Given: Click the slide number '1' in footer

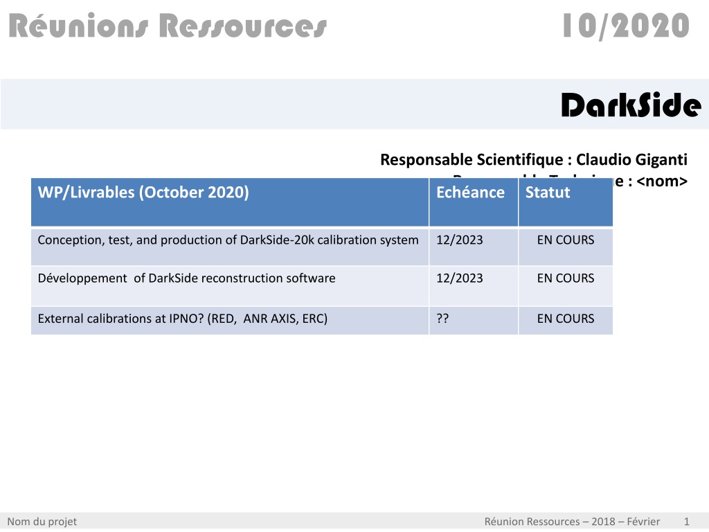Looking at the screenshot, I should tap(686, 522).
